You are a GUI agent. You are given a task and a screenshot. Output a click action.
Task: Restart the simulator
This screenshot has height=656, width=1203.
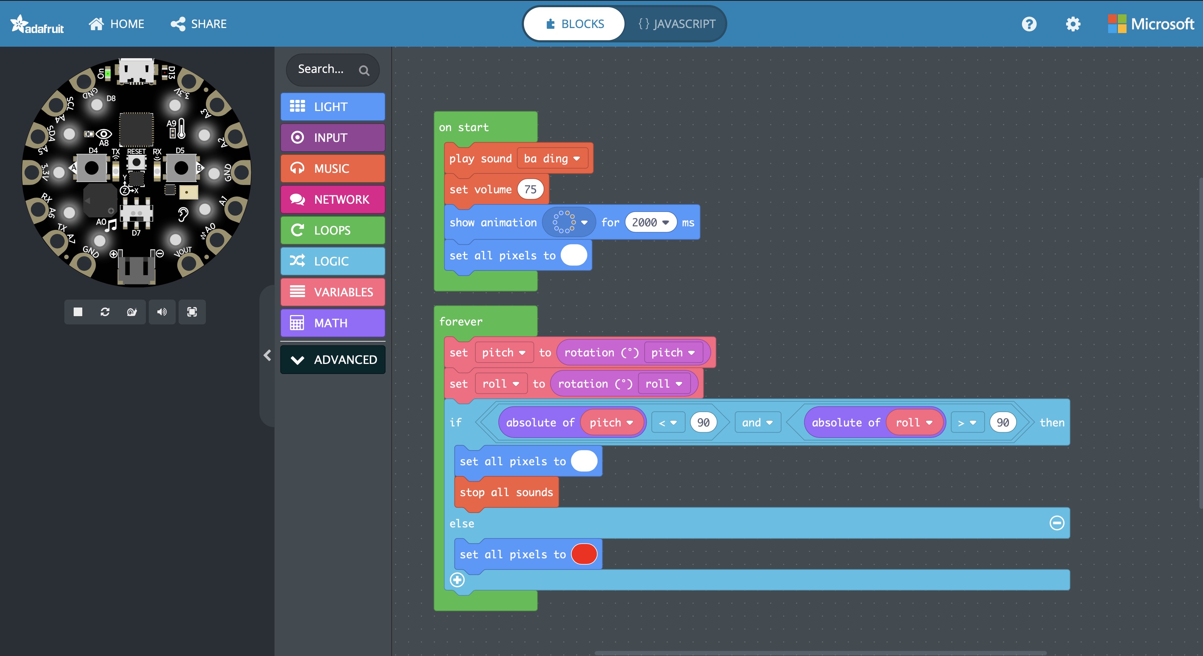(x=105, y=312)
